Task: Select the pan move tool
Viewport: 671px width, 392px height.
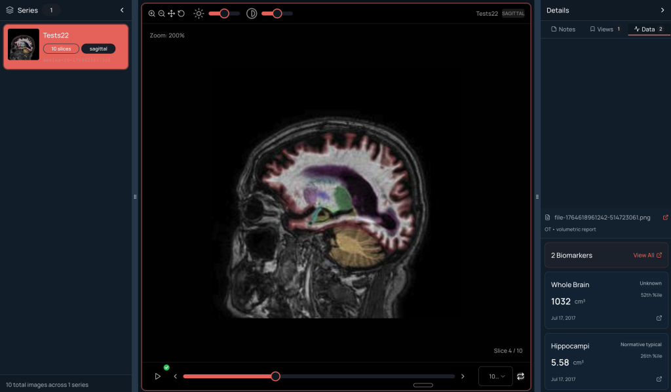Action: [x=171, y=13]
